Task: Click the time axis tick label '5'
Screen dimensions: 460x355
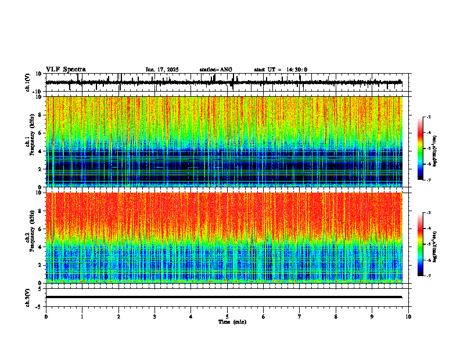Action: [x=227, y=317]
